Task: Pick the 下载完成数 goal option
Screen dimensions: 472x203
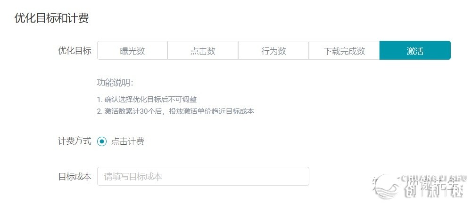Action: click(344, 51)
